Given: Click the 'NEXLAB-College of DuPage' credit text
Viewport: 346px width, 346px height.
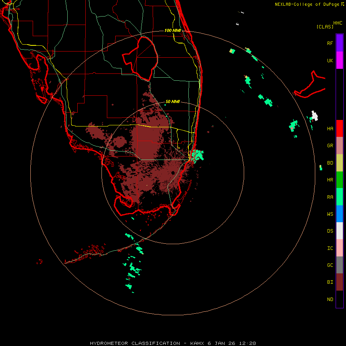Looking at the screenshot, I should click(x=307, y=4).
